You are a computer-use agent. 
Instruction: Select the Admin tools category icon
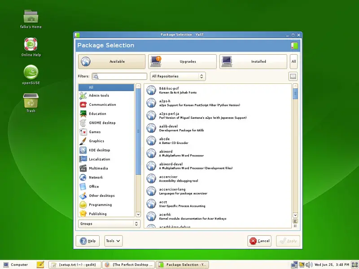click(83, 95)
